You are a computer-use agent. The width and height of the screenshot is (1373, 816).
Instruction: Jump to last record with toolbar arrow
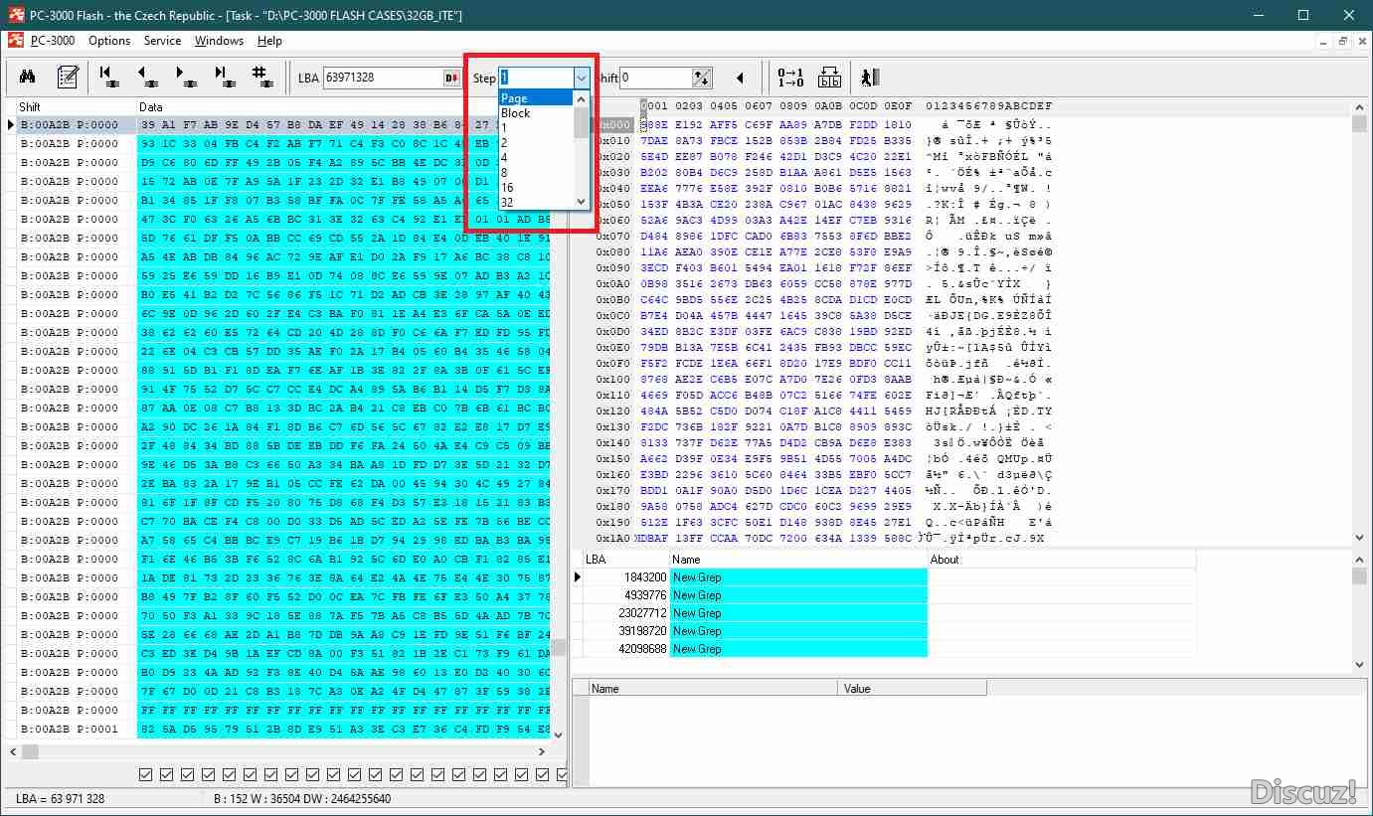tap(224, 78)
